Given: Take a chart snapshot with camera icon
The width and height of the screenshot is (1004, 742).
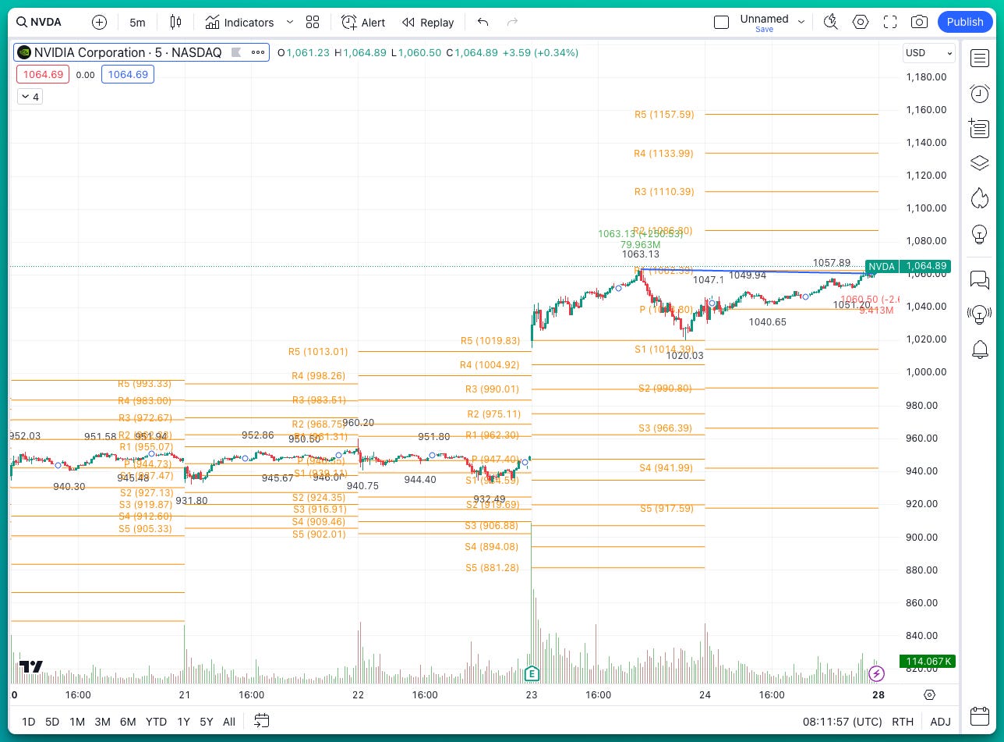Looking at the screenshot, I should coord(919,22).
